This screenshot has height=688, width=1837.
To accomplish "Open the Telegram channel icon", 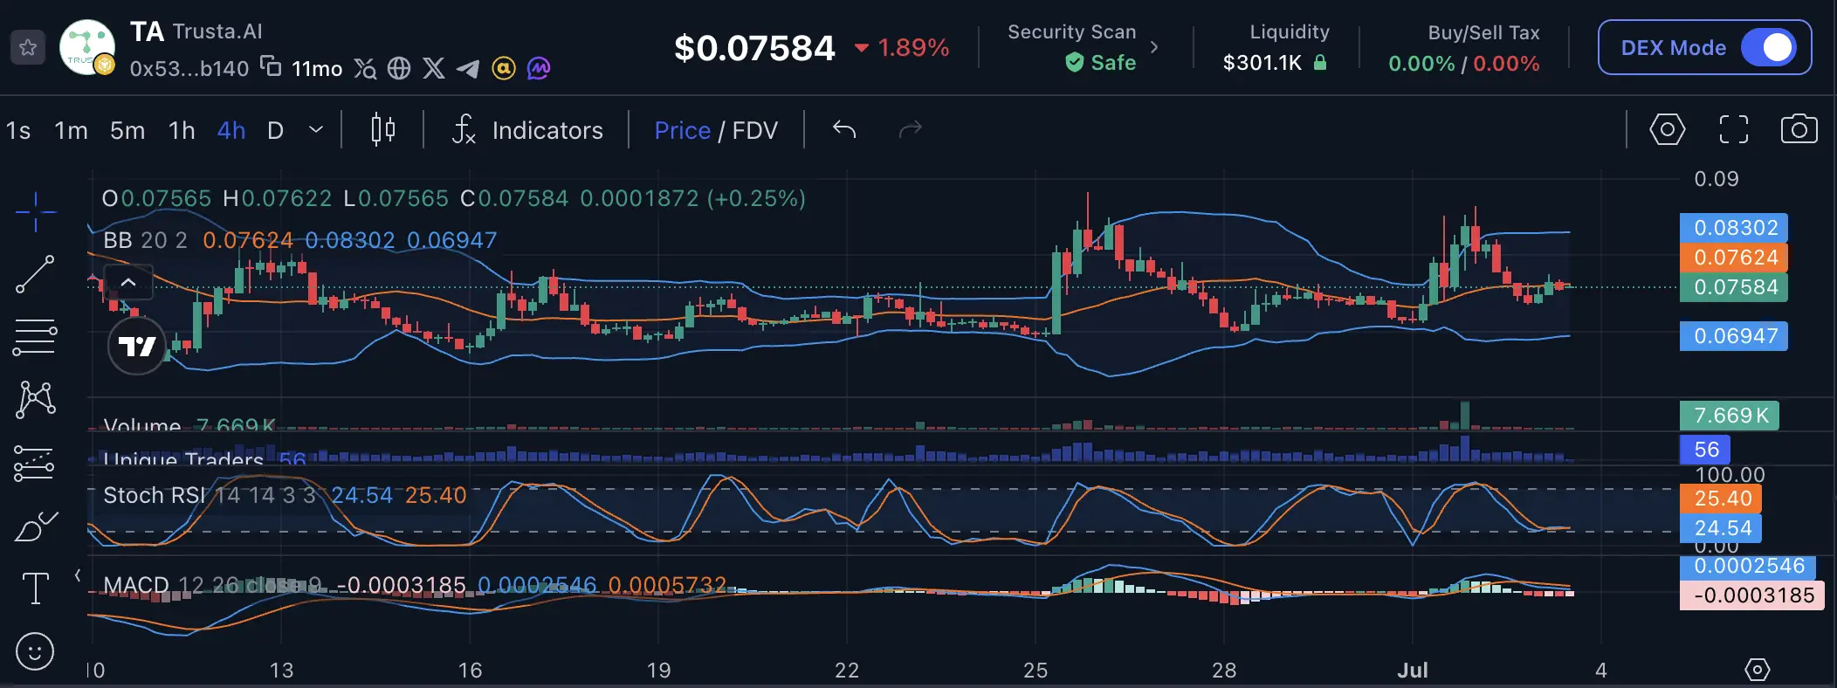I will [x=468, y=68].
